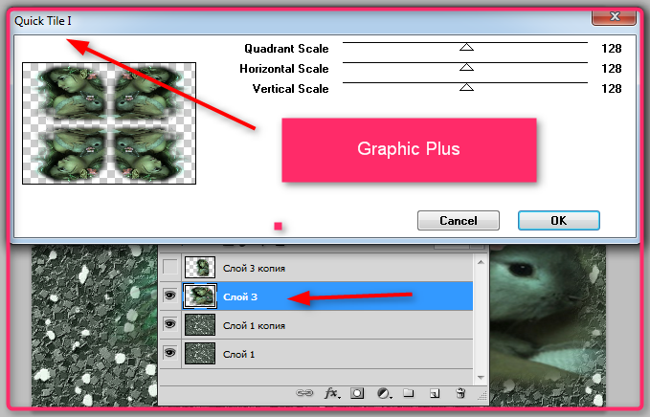
Task: Create a new layer icon
Action: (x=434, y=393)
